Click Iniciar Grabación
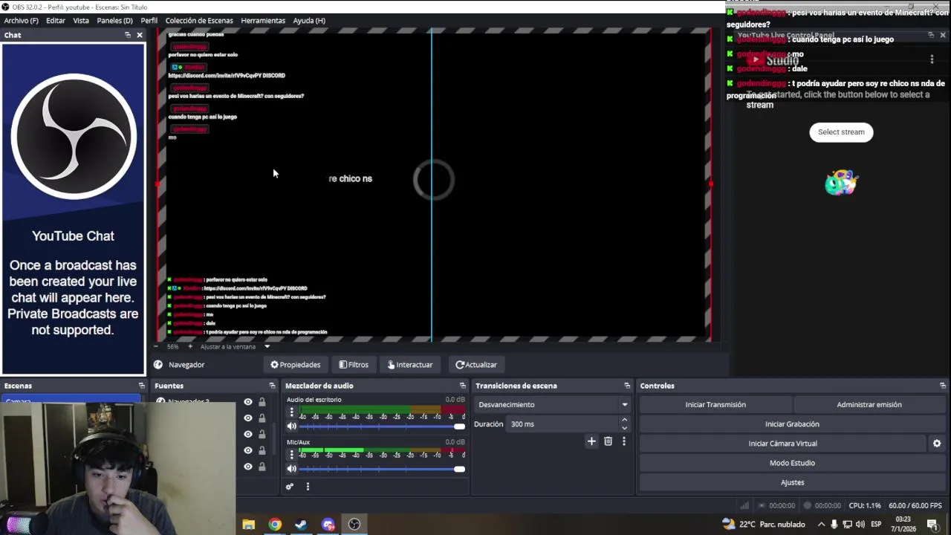This screenshot has width=951, height=535. tap(792, 424)
